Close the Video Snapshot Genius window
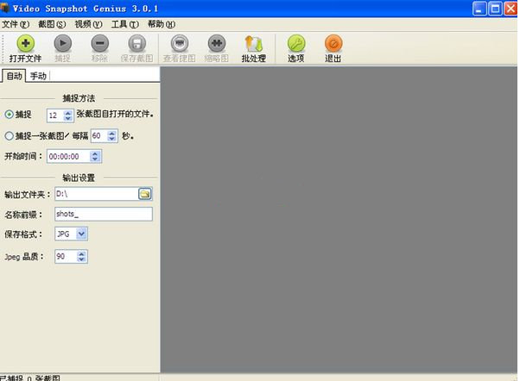The width and height of the screenshot is (520, 381). [511, 9]
